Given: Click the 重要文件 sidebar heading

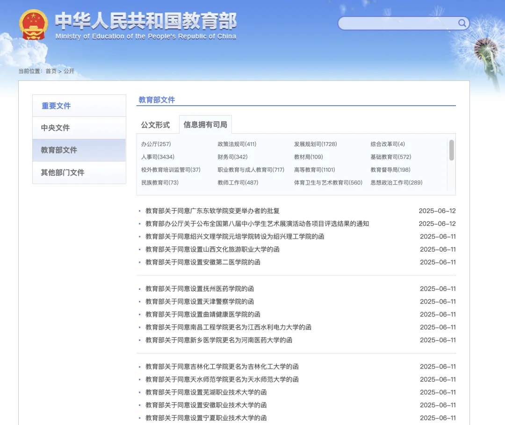Looking at the screenshot, I should [56, 106].
